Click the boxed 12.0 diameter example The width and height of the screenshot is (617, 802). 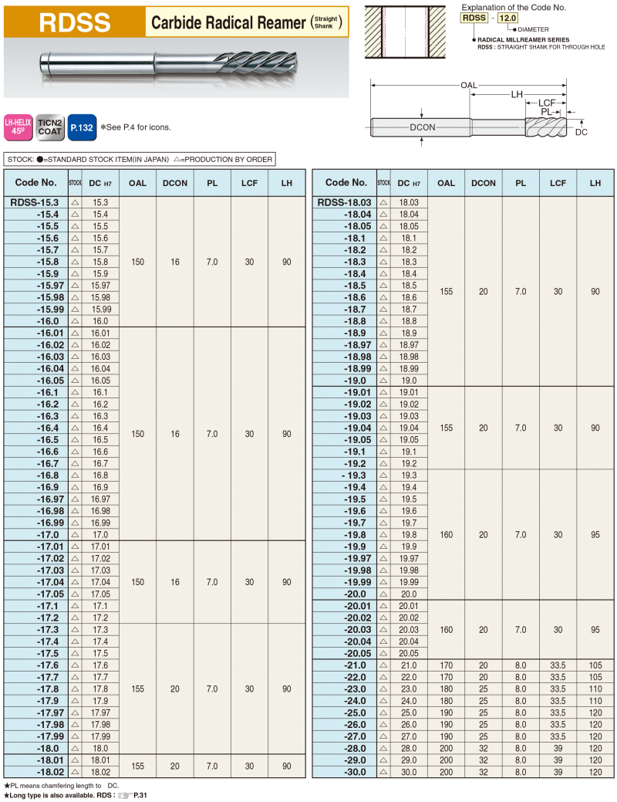pyautogui.click(x=507, y=18)
